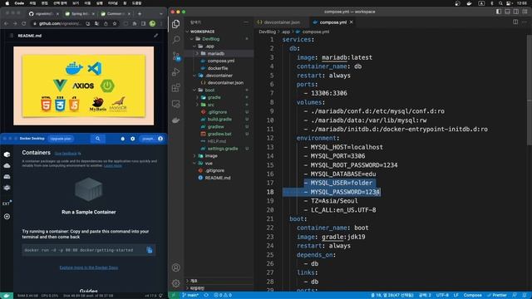The height and width of the screenshot is (299, 532).
Task: Open the browser tab search dropdown arrow
Action: (160, 13)
